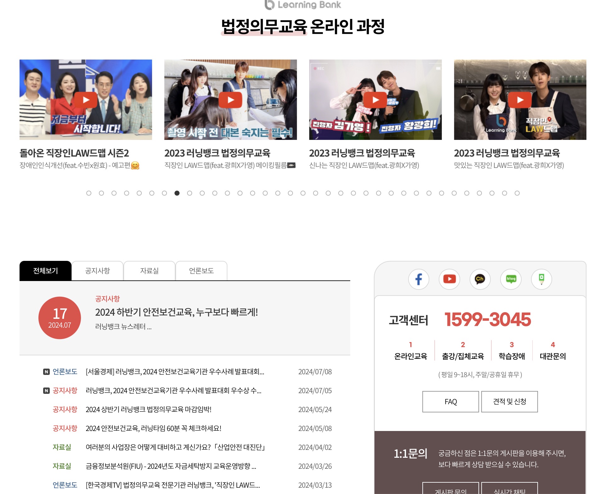This screenshot has height=494, width=606.
Task: Select the first carousel pagination dot
Action: click(x=89, y=193)
